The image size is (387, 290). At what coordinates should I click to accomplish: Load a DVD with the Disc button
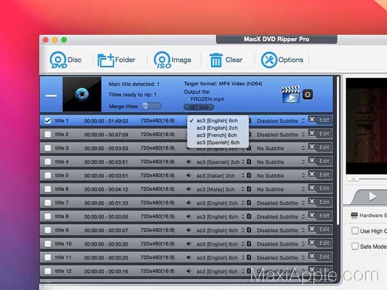coord(65,60)
